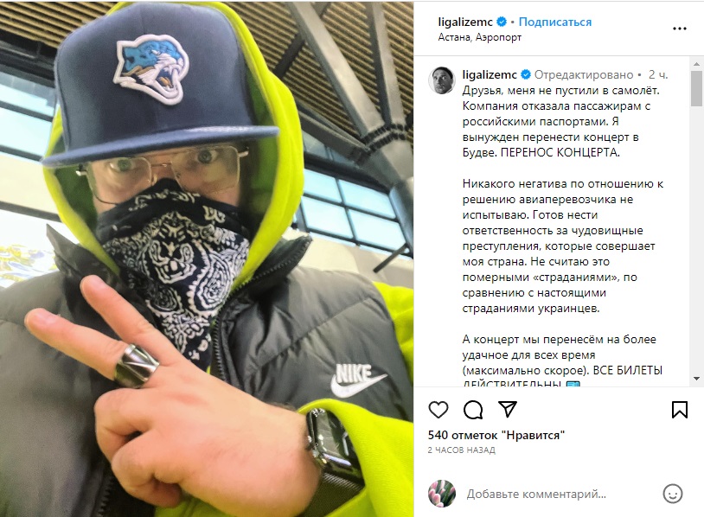Click verified badge beside caption username

tap(526, 74)
